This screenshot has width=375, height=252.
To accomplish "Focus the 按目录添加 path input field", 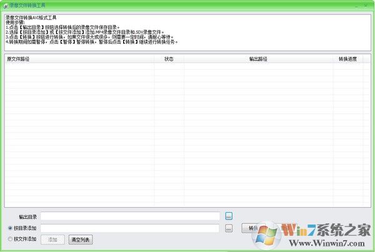I will [130, 228].
